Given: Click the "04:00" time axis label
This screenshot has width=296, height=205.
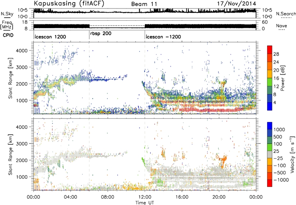Looking at the screenshot, I should tap(70, 197).
